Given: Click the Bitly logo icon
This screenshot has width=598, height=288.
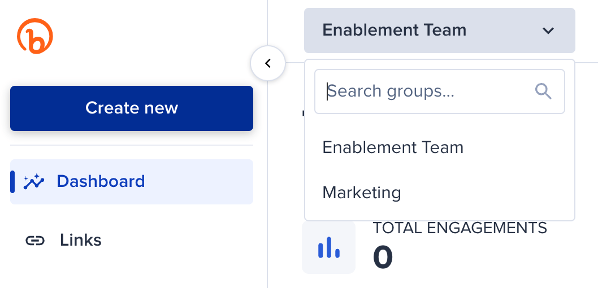Looking at the screenshot, I should tap(35, 36).
